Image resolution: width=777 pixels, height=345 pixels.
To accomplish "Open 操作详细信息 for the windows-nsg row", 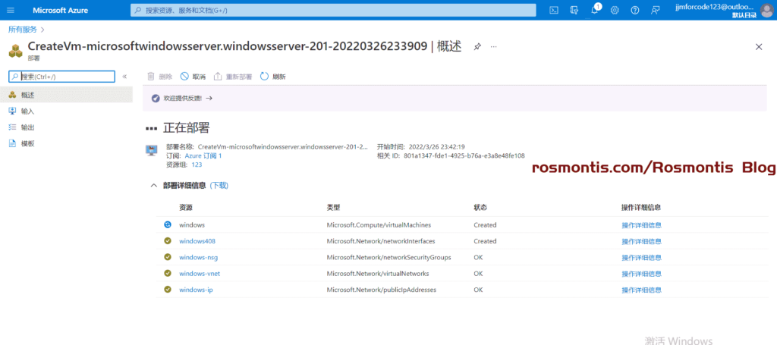I will pyautogui.click(x=641, y=257).
